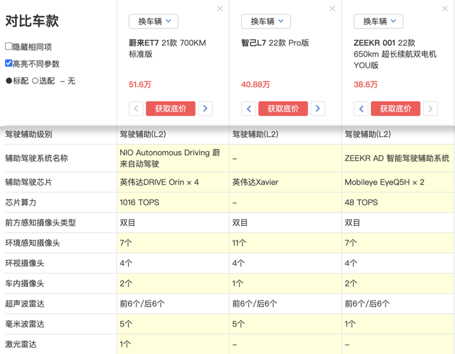Select the 超声波雷达 row label
455x354 pixels.
tap(24, 304)
